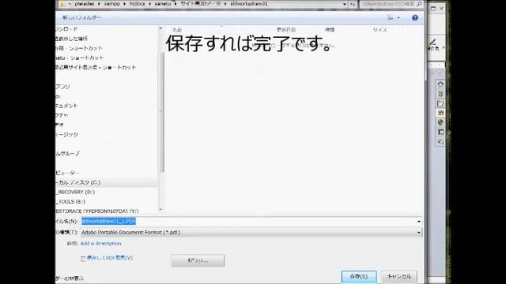506x284 pixels.
Task: Select ホームグループ homegroup in navigation pane
Action: tap(67, 154)
